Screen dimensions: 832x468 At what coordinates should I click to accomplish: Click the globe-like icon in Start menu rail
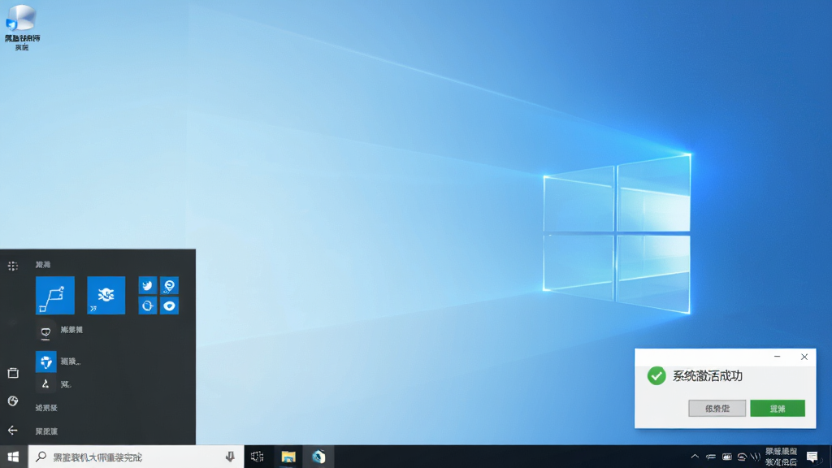click(x=13, y=401)
